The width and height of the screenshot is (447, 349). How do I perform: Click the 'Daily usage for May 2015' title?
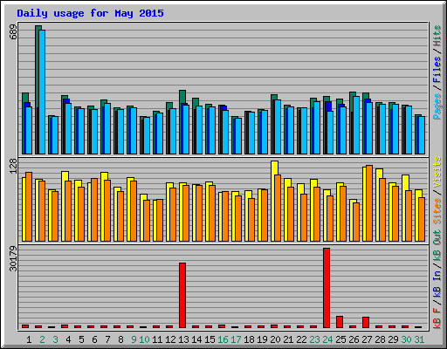[90, 13]
